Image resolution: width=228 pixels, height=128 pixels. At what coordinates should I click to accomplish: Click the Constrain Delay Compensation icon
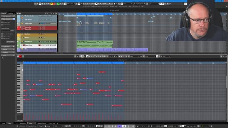40,4
